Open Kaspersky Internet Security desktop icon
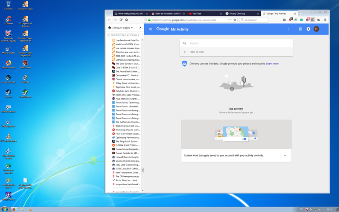This screenshot has height=212, width=339. (x=9, y=36)
